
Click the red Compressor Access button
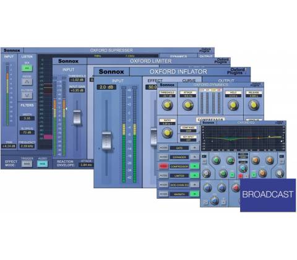point(163,166)
